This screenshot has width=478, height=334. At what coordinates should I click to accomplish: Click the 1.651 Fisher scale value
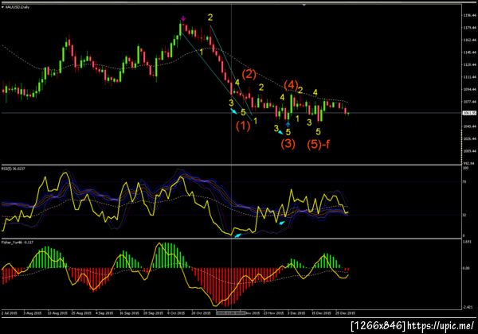pos(468,242)
